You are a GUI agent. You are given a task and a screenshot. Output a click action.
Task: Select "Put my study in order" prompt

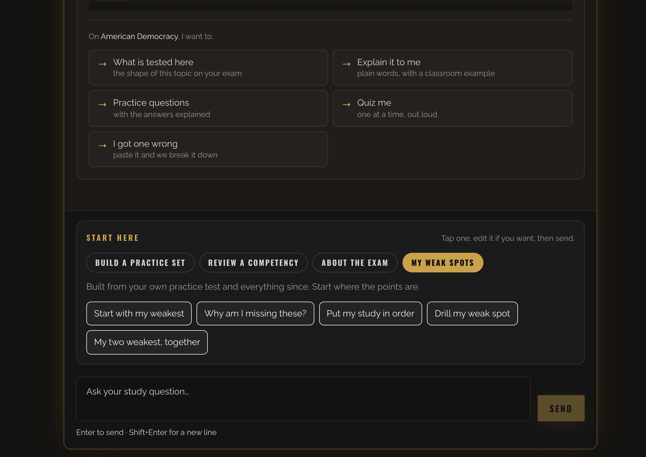(370, 314)
